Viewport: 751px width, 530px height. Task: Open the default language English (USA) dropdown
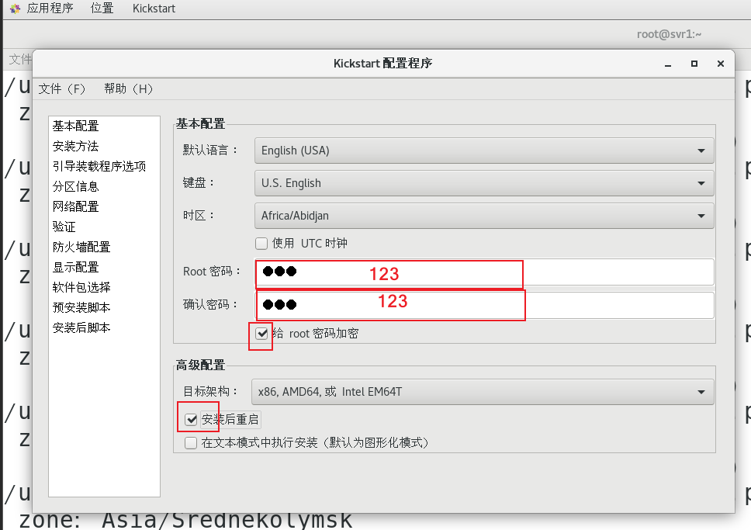click(x=484, y=151)
